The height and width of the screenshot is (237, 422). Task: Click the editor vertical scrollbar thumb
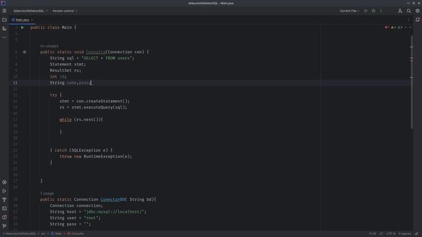[411, 82]
